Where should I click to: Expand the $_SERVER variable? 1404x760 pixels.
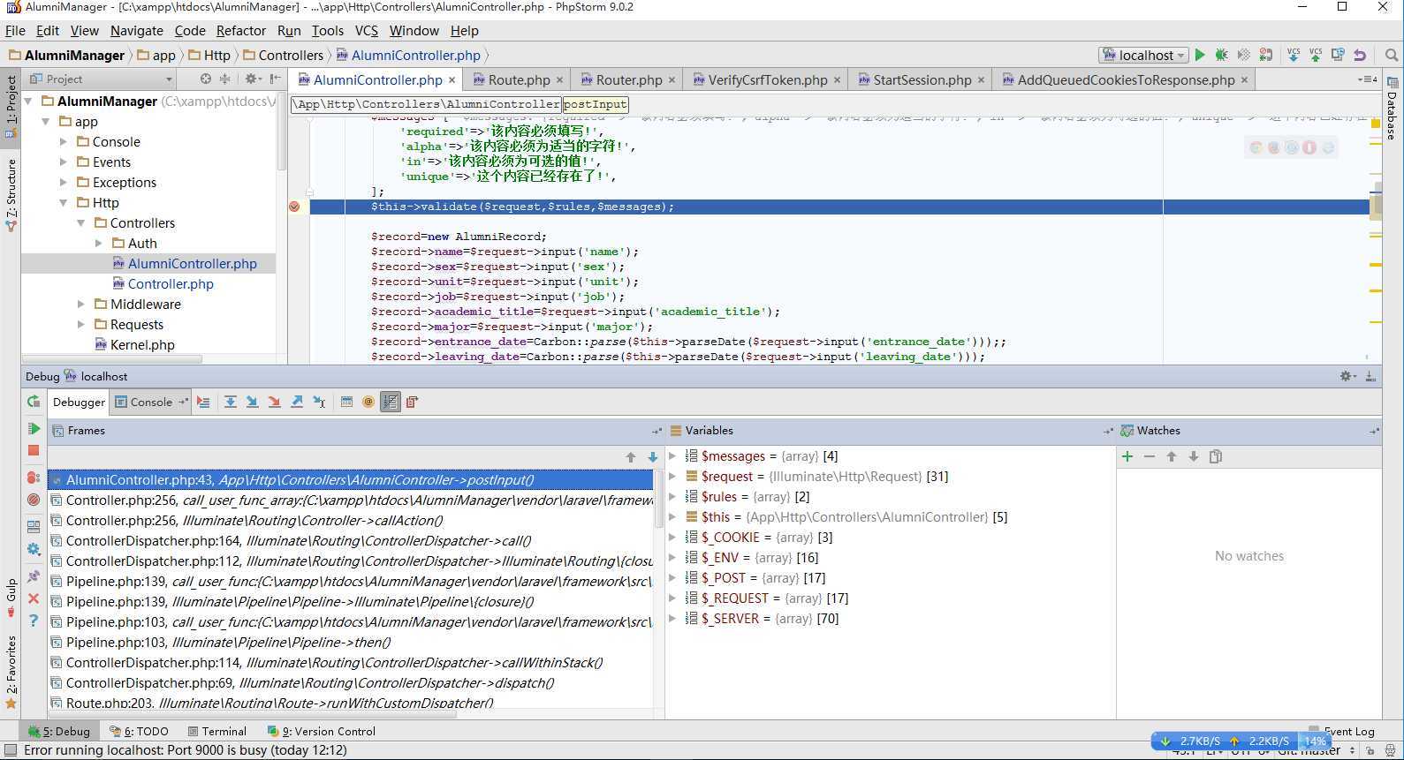tap(673, 619)
